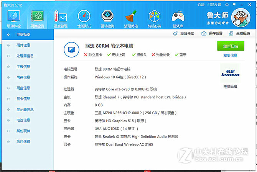Open the 硬件体检 monitor icon
This screenshot has height=172, width=257.
[x=14, y=16]
